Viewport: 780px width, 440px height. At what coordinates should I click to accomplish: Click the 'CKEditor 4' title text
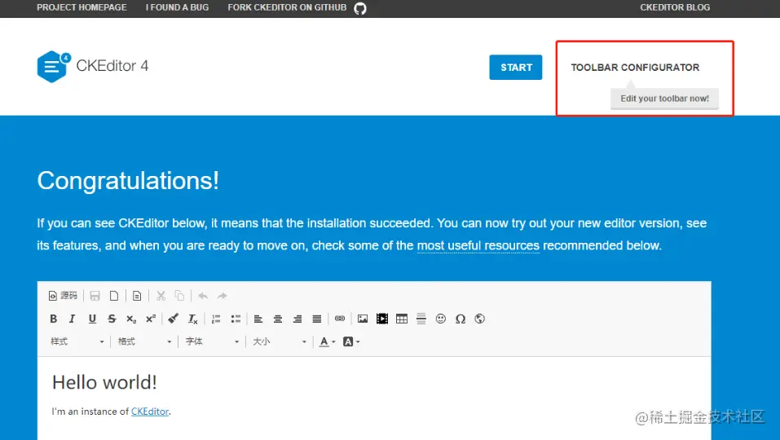(x=112, y=66)
